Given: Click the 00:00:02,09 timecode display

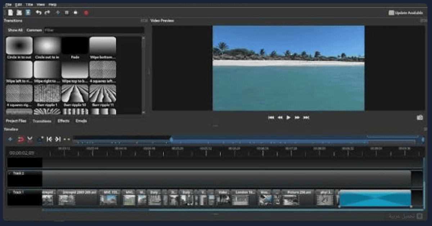Looking at the screenshot, I should point(22,153).
